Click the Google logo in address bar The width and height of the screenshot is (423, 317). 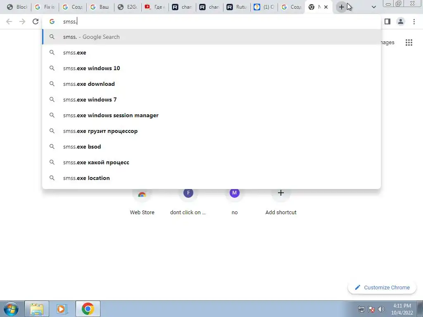[52, 21]
